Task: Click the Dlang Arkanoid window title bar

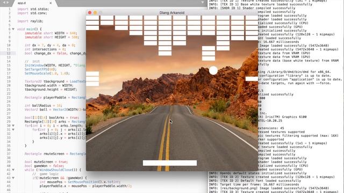Action: tap(172, 13)
